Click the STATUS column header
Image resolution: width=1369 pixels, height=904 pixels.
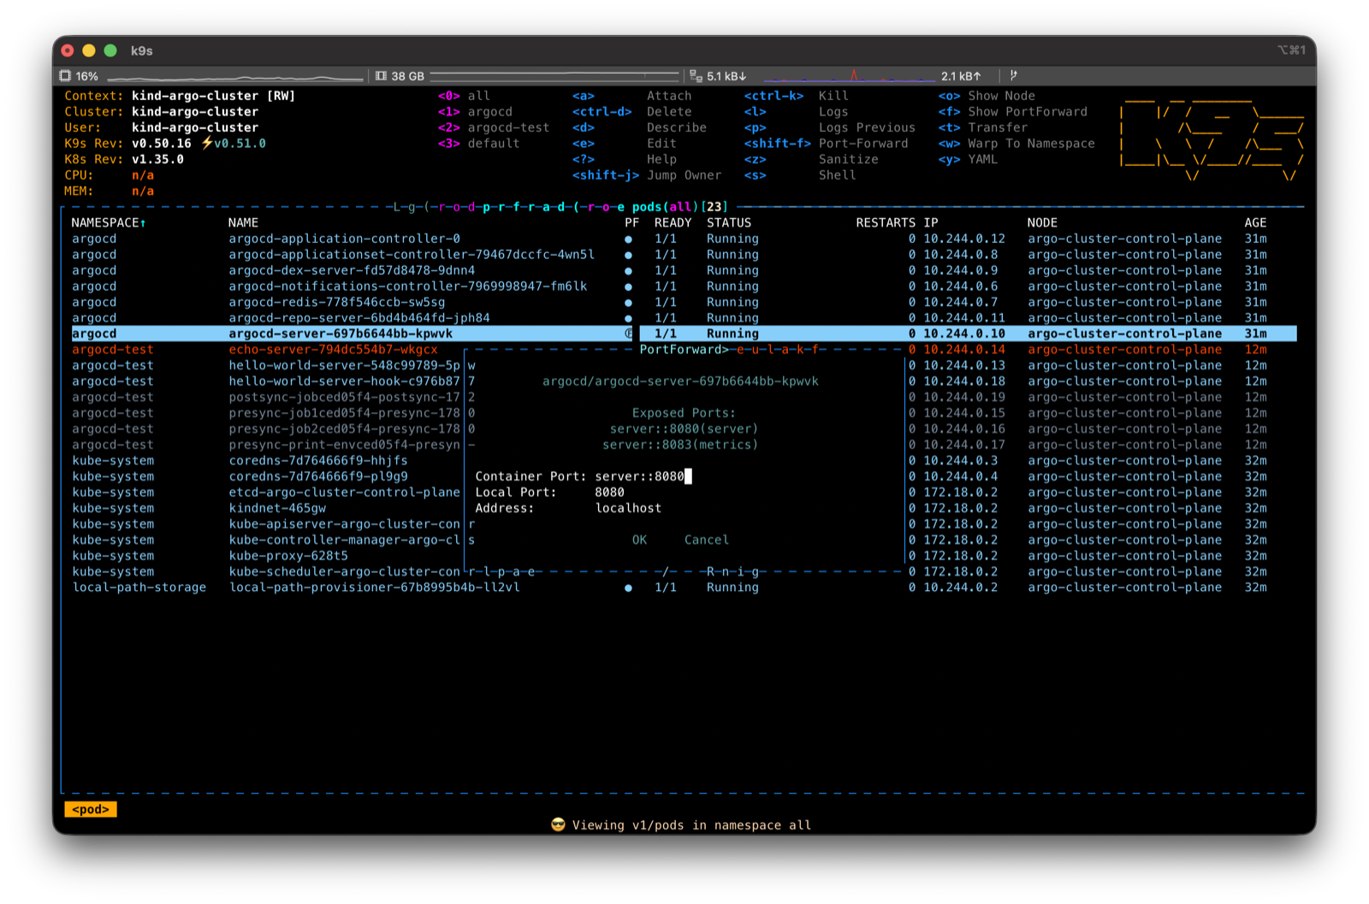(729, 222)
